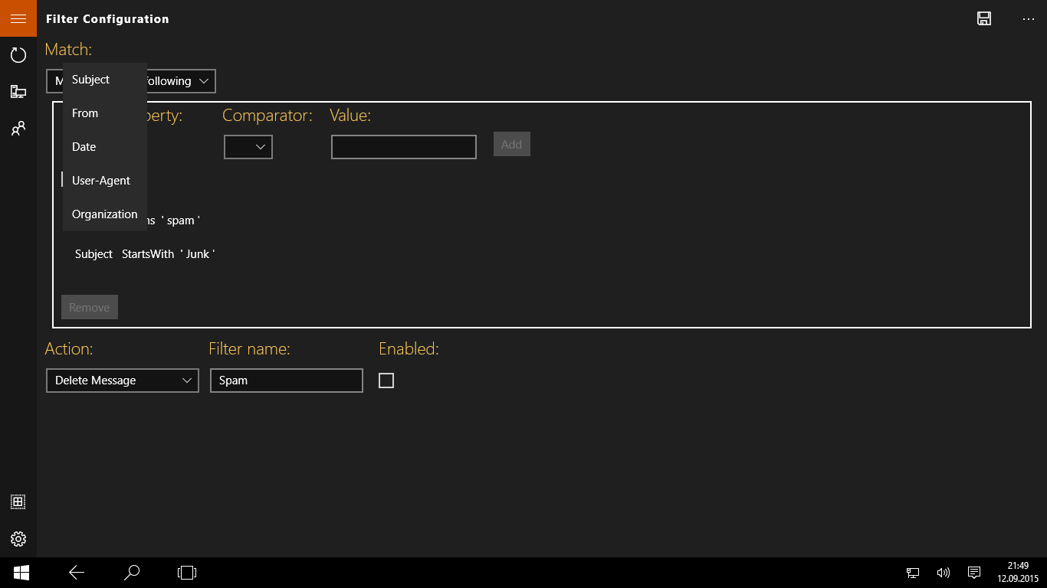
Task: Click the disabled Add button
Action: pyautogui.click(x=511, y=143)
